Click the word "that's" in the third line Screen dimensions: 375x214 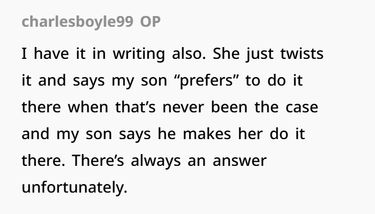pyautogui.click(x=136, y=107)
